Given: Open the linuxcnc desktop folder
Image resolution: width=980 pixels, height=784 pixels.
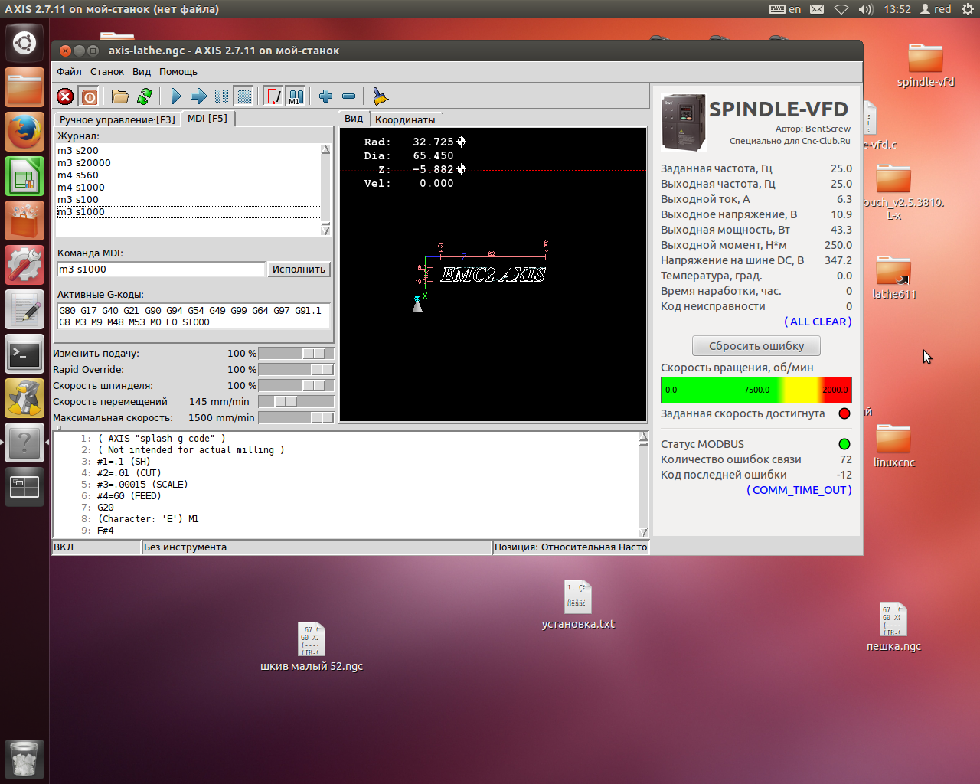Looking at the screenshot, I should (x=893, y=446).
